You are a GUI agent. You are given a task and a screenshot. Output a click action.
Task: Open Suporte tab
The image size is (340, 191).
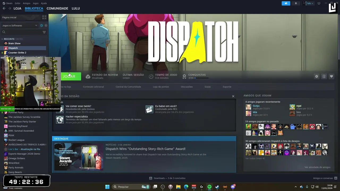coord(227,87)
